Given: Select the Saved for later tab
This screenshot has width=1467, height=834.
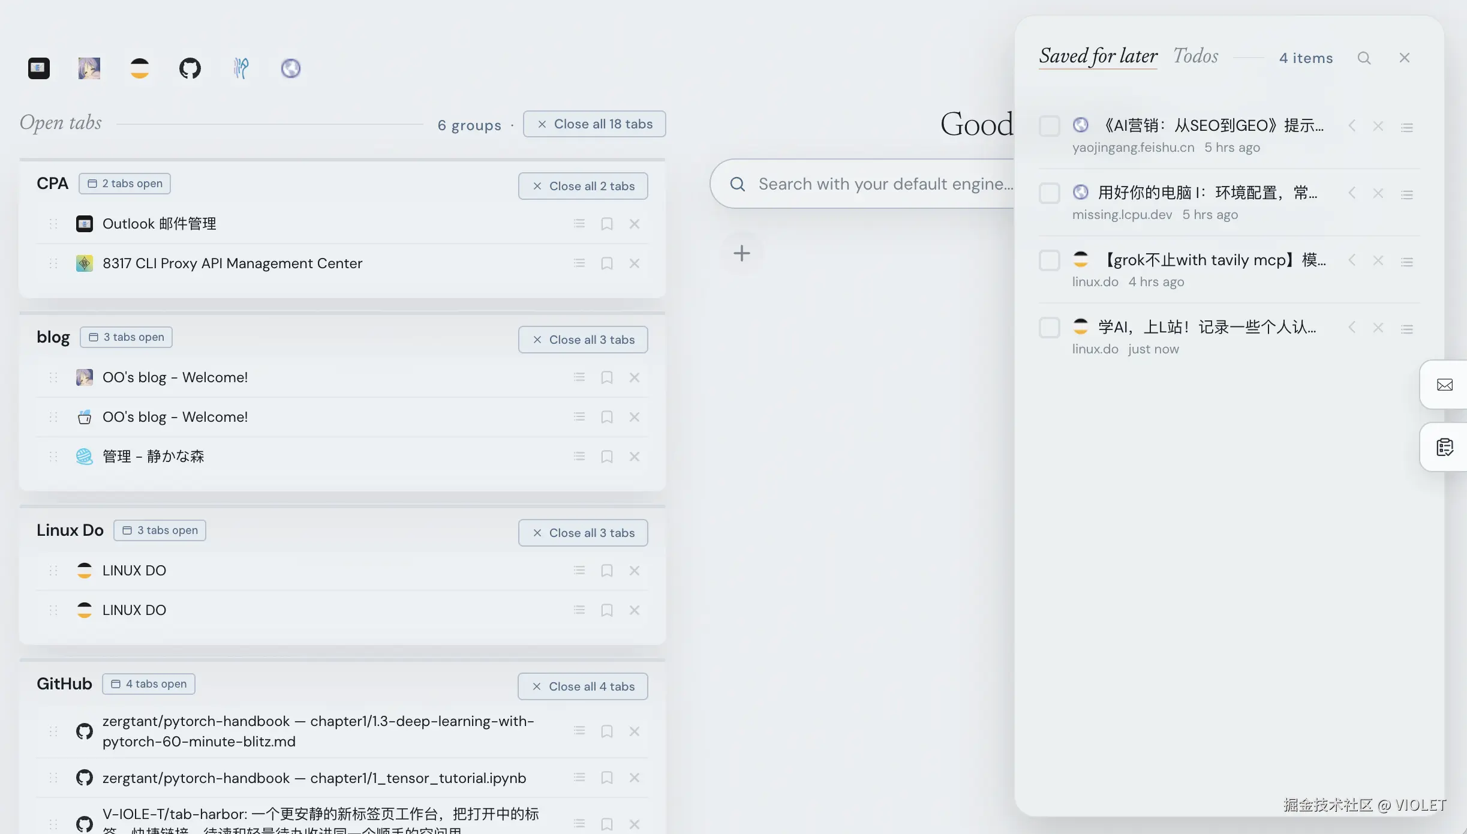Looking at the screenshot, I should point(1098,56).
